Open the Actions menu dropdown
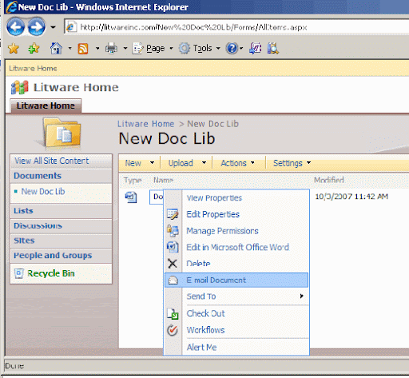 coord(237,163)
